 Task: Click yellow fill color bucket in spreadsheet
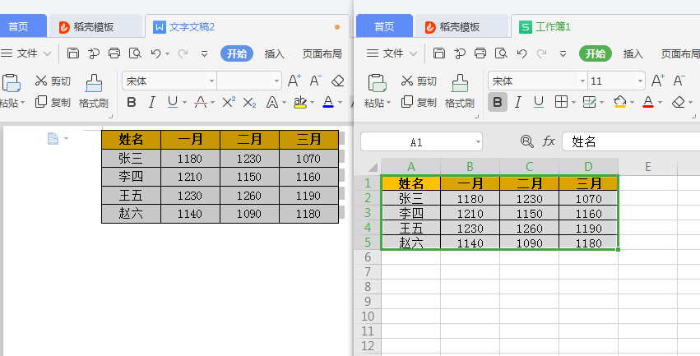coord(619,103)
